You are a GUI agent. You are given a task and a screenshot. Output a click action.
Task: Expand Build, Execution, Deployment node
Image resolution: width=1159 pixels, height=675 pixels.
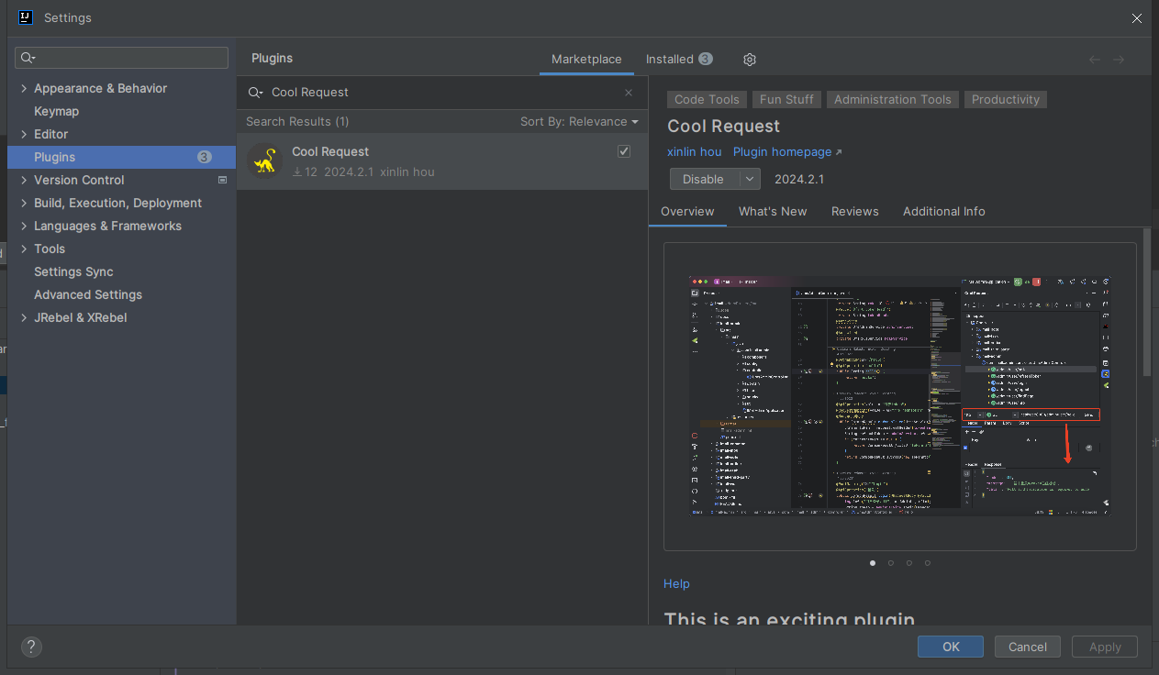(24, 204)
